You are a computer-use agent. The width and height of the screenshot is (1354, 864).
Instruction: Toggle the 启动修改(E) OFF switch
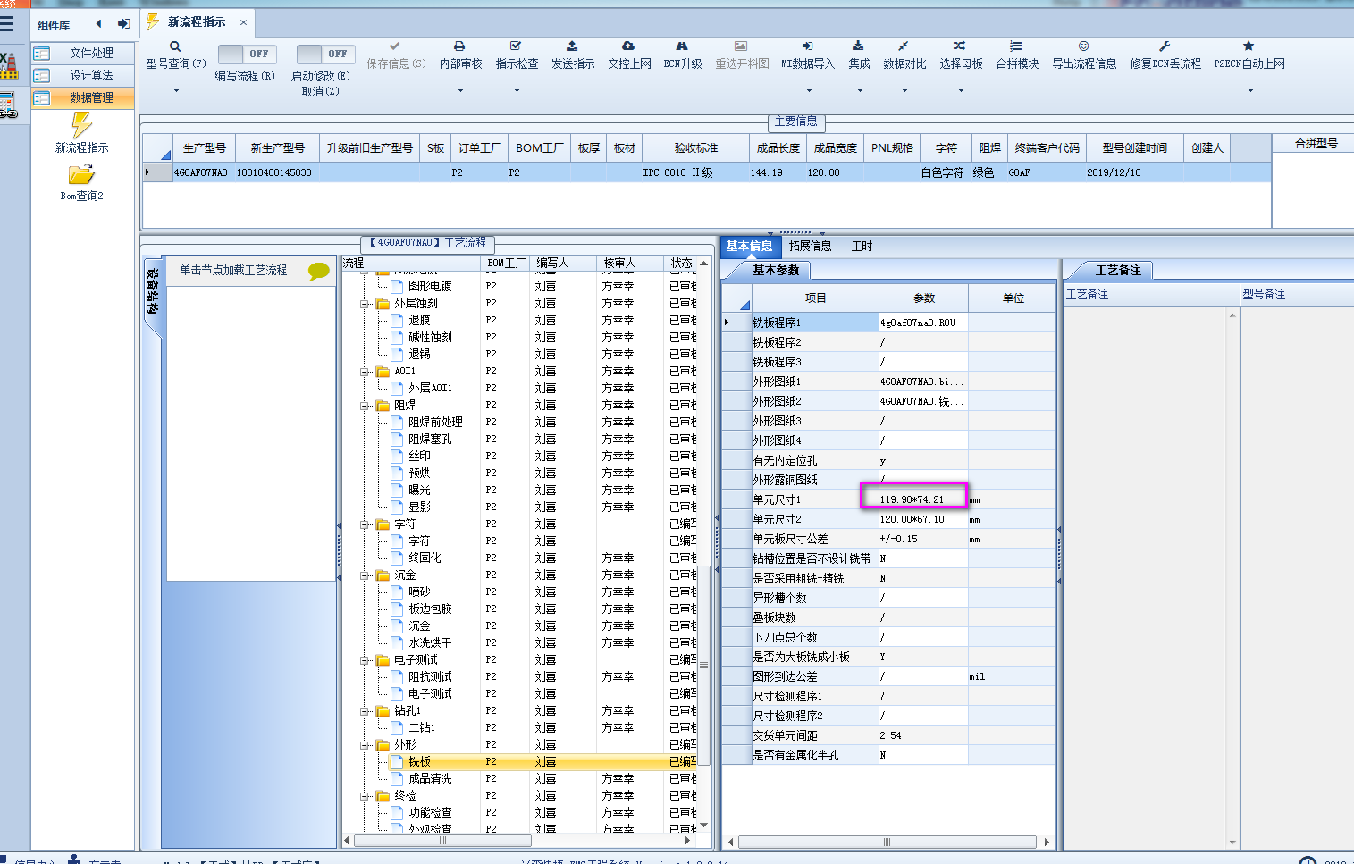click(x=326, y=54)
